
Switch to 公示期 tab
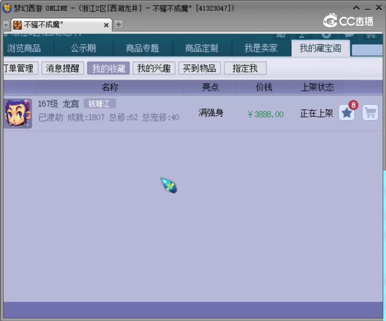coord(84,48)
